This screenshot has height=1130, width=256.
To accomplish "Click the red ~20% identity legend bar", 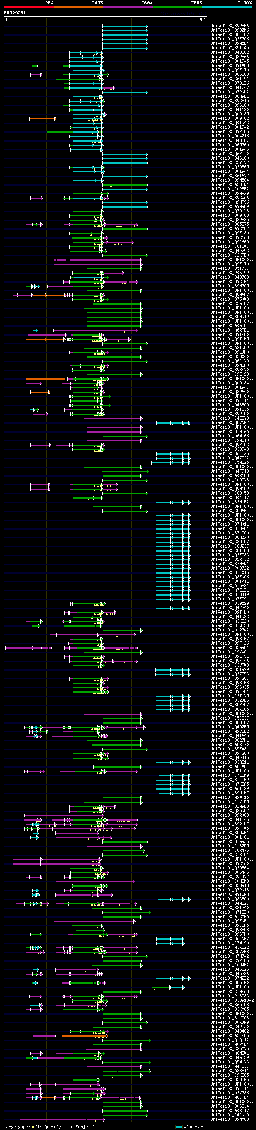I will pos(28,7).
